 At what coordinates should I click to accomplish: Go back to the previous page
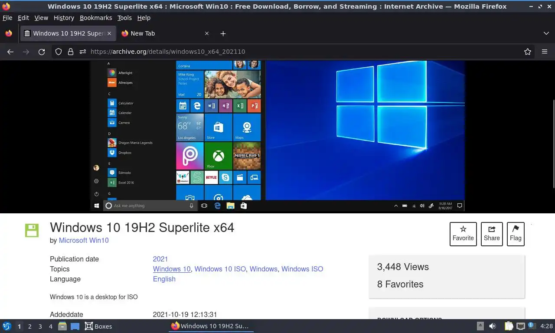click(x=10, y=52)
